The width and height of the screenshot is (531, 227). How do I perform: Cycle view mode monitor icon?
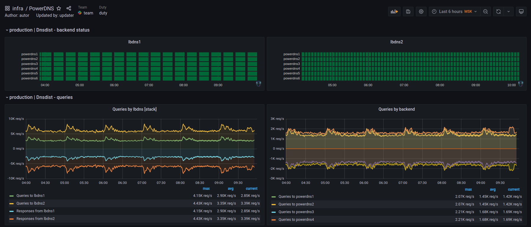[x=521, y=12]
